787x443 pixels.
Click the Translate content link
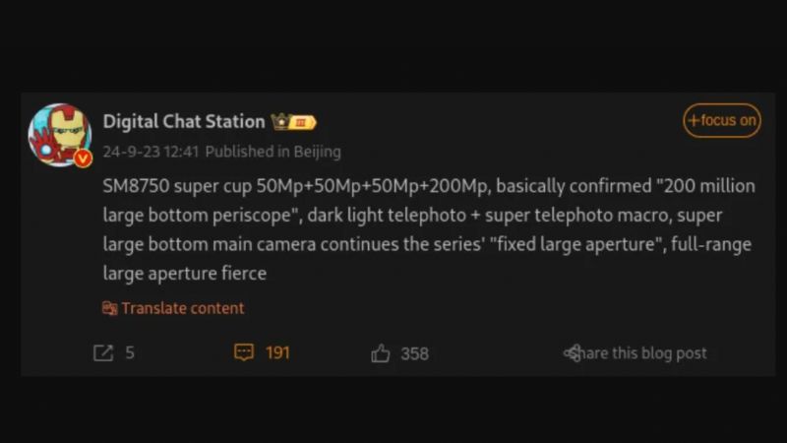point(183,308)
